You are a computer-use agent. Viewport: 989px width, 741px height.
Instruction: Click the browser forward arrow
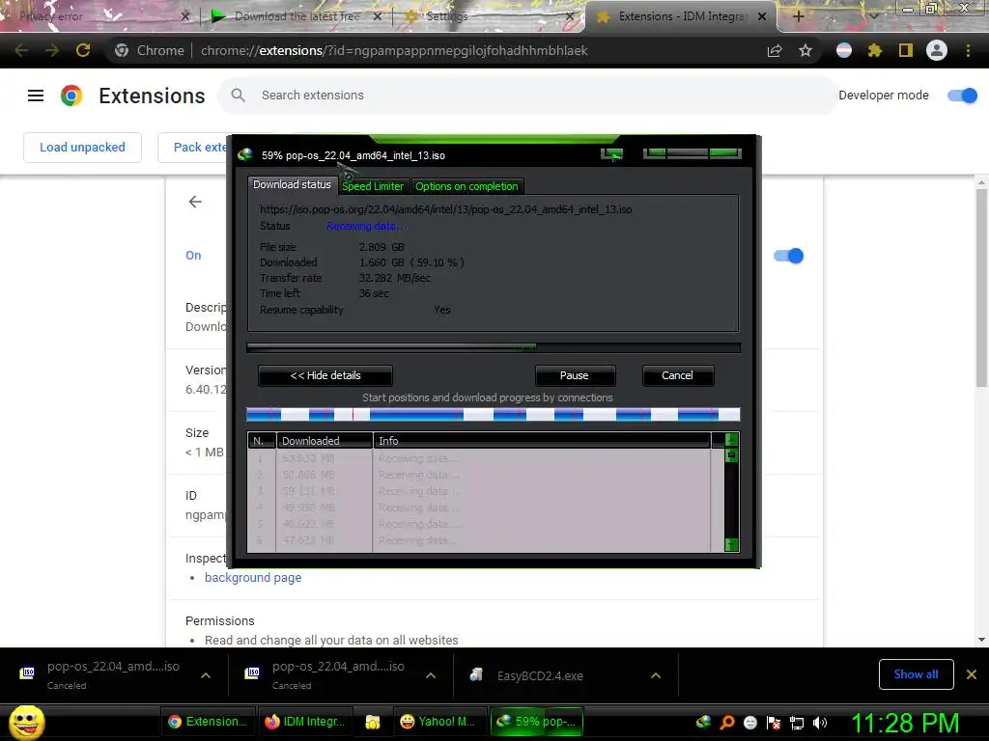point(52,50)
